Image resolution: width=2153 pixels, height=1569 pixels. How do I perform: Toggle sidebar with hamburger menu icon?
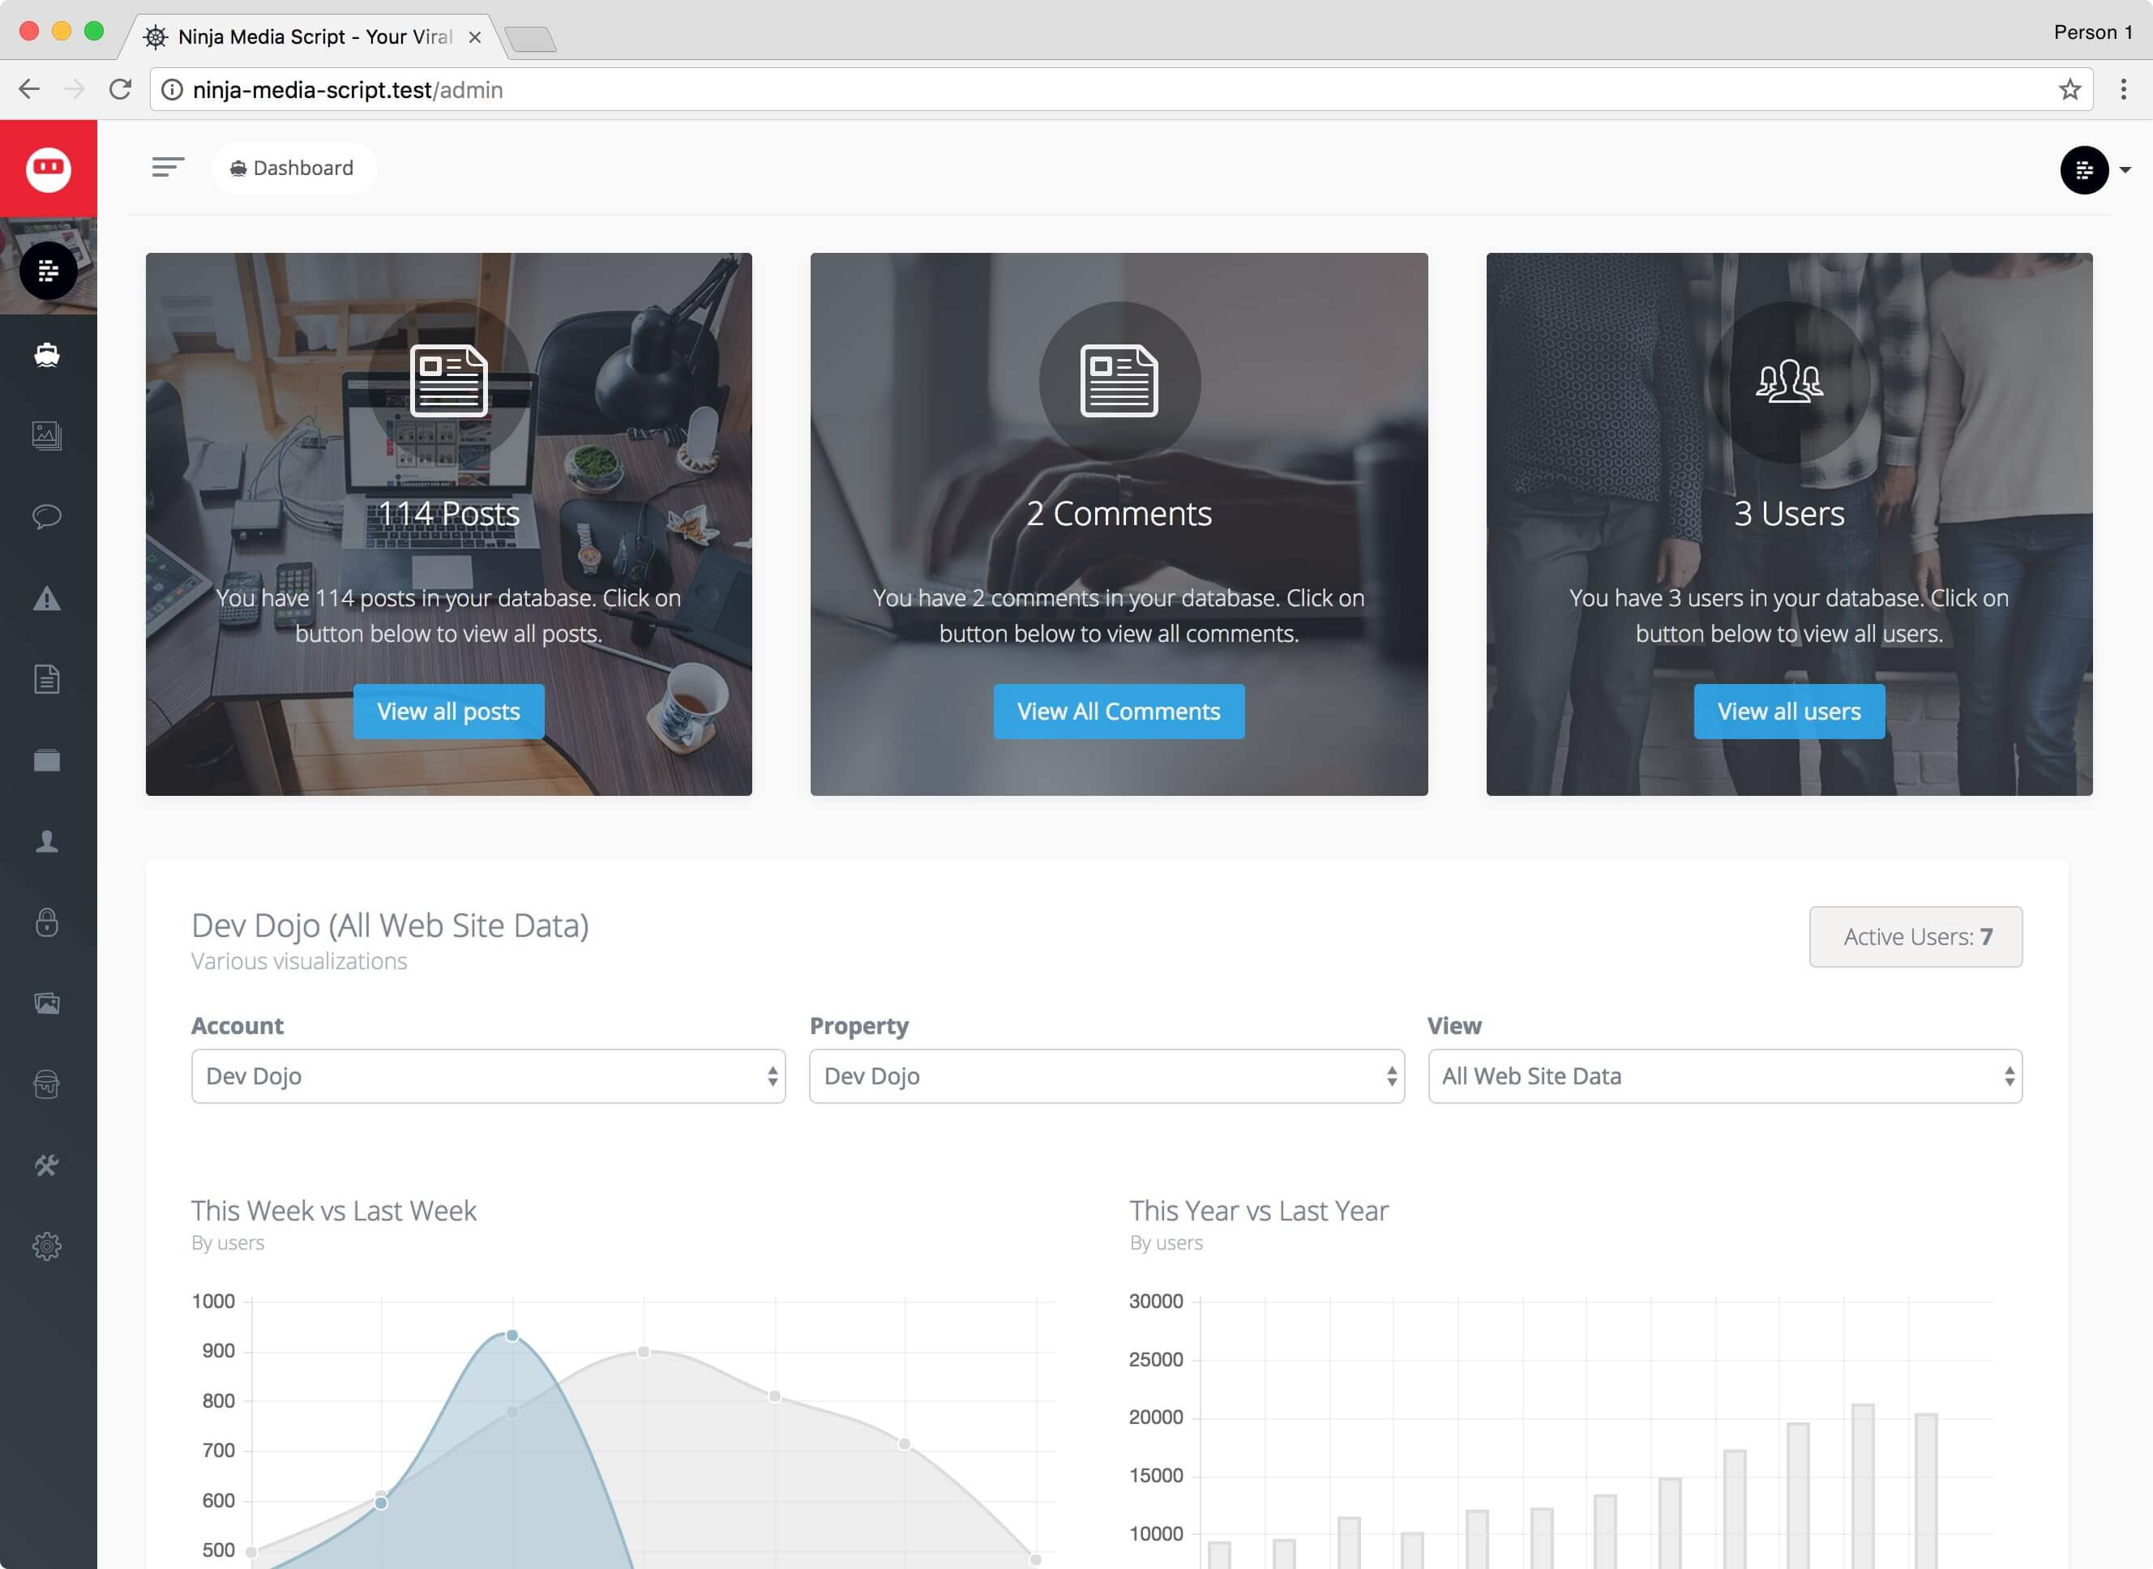click(167, 168)
